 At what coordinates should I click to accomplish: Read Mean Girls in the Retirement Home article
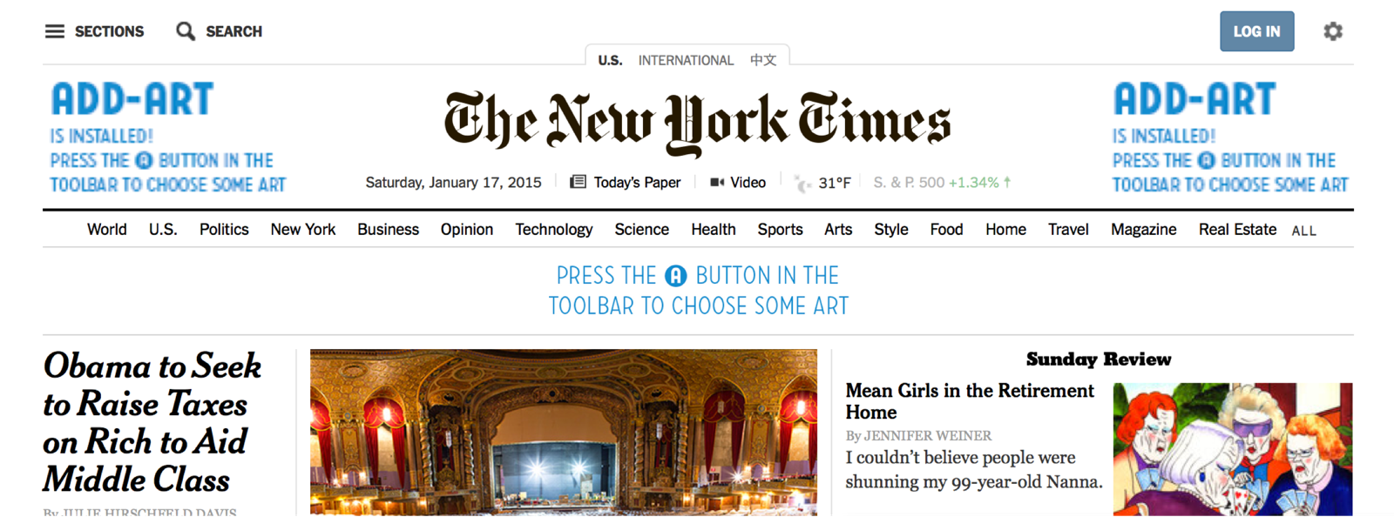970,401
